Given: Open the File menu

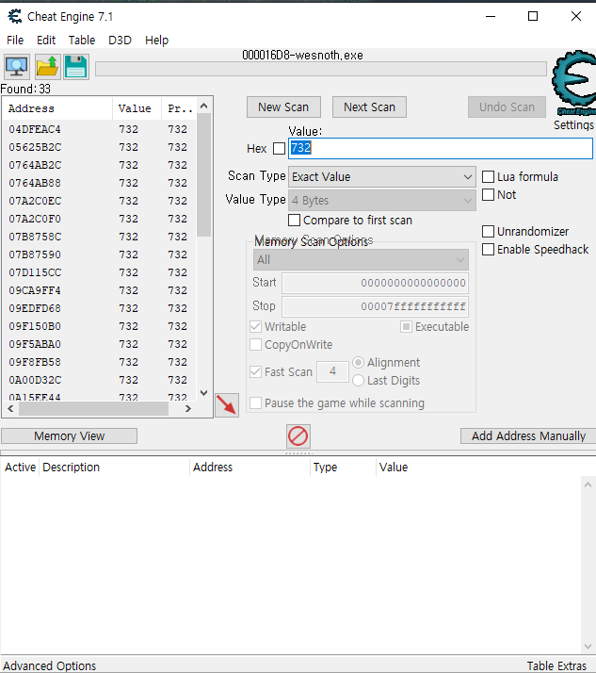Looking at the screenshot, I should (x=15, y=41).
